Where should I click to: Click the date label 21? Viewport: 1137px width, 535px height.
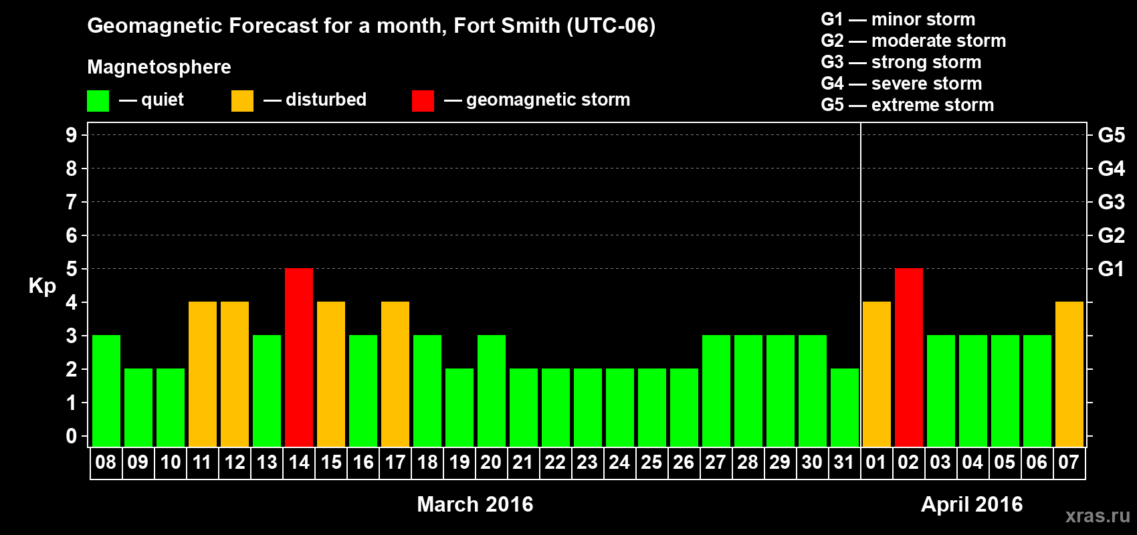coord(523,463)
